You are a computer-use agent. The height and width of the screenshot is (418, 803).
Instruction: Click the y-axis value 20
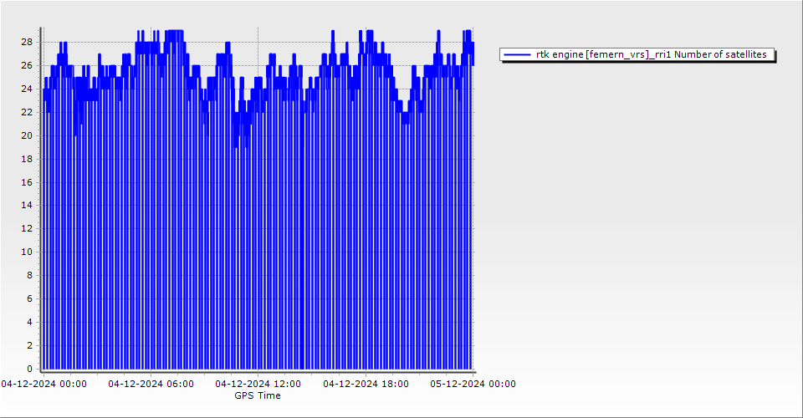tap(28, 135)
